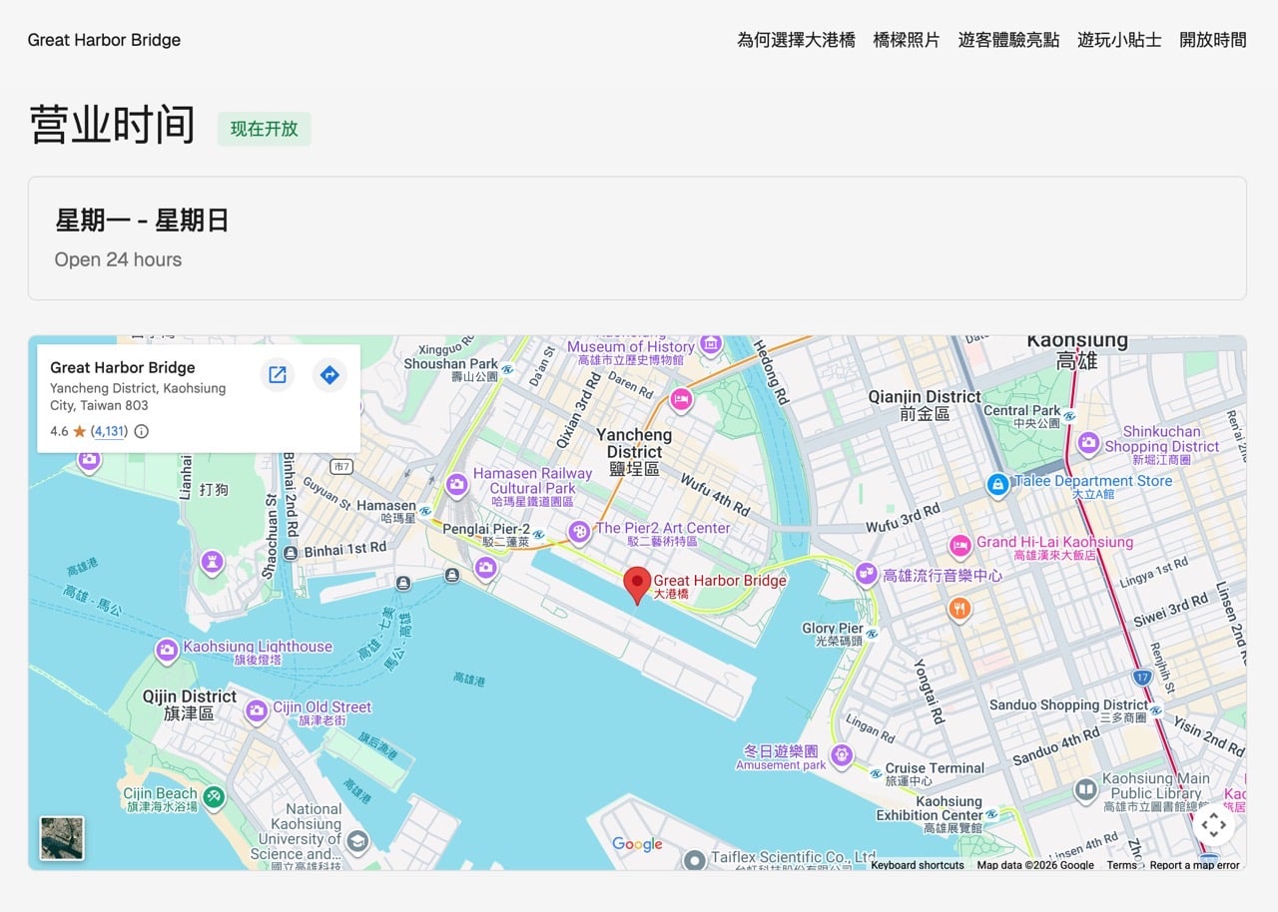Click the Great Harbor Bridge title in the map card
Image resolution: width=1278 pixels, height=912 pixels.
pos(123,367)
